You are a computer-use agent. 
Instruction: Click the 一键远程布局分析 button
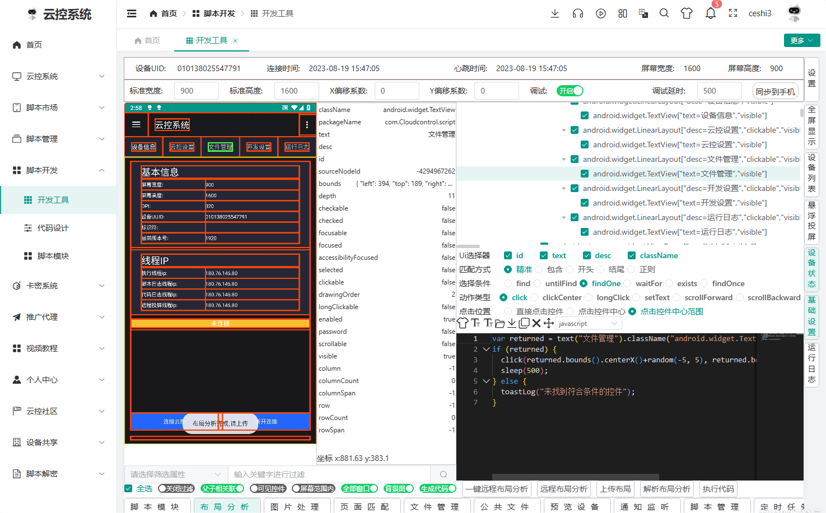click(x=496, y=489)
